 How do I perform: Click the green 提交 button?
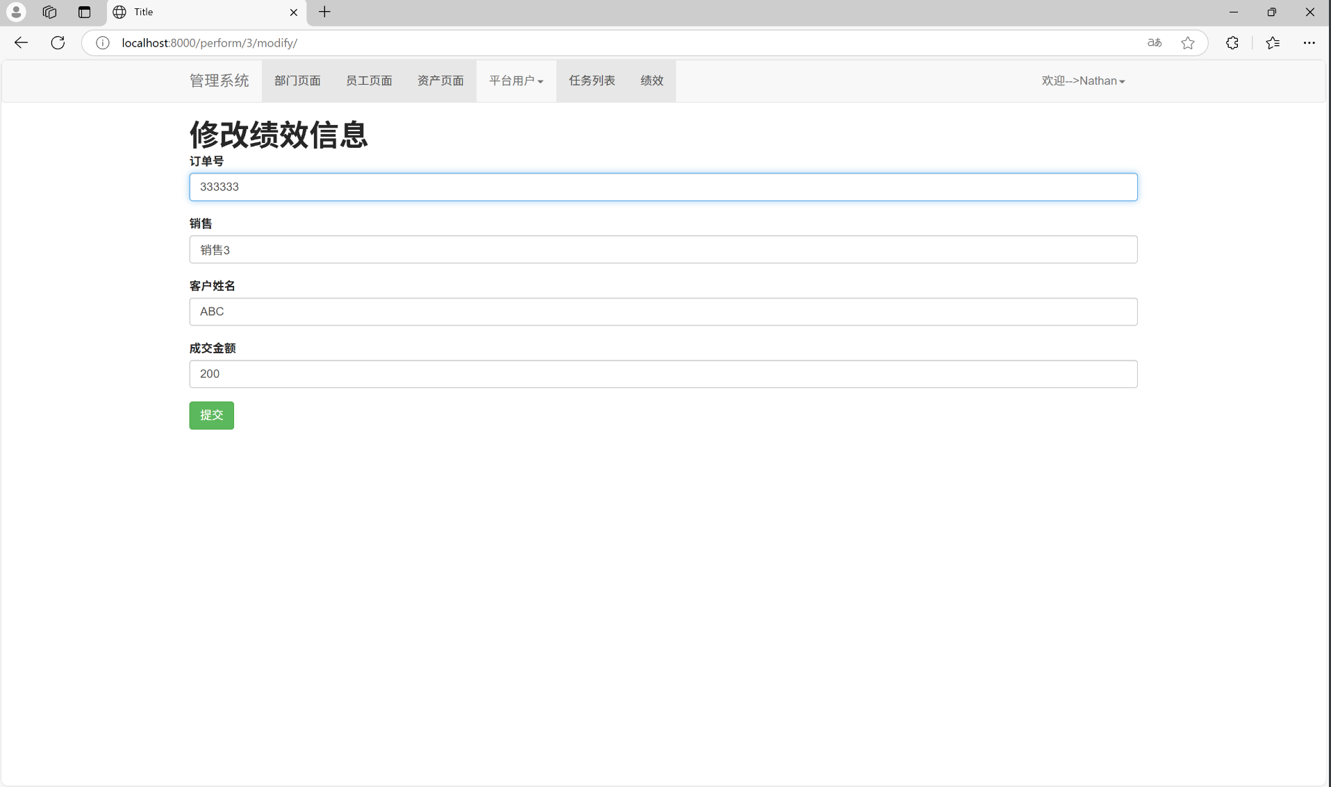coord(212,415)
